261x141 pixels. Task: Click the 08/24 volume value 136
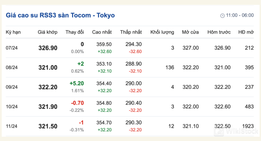coord(170,67)
